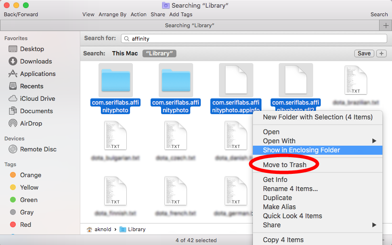Viewport: 392px width, 245px height.
Task: Add a search criterion with plus button
Action: click(x=381, y=53)
